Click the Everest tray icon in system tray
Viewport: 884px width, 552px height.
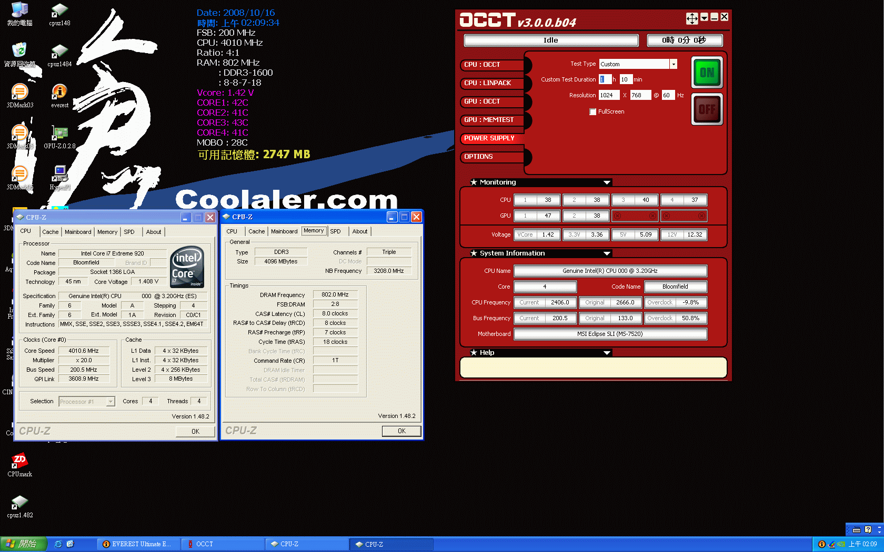pos(821,544)
